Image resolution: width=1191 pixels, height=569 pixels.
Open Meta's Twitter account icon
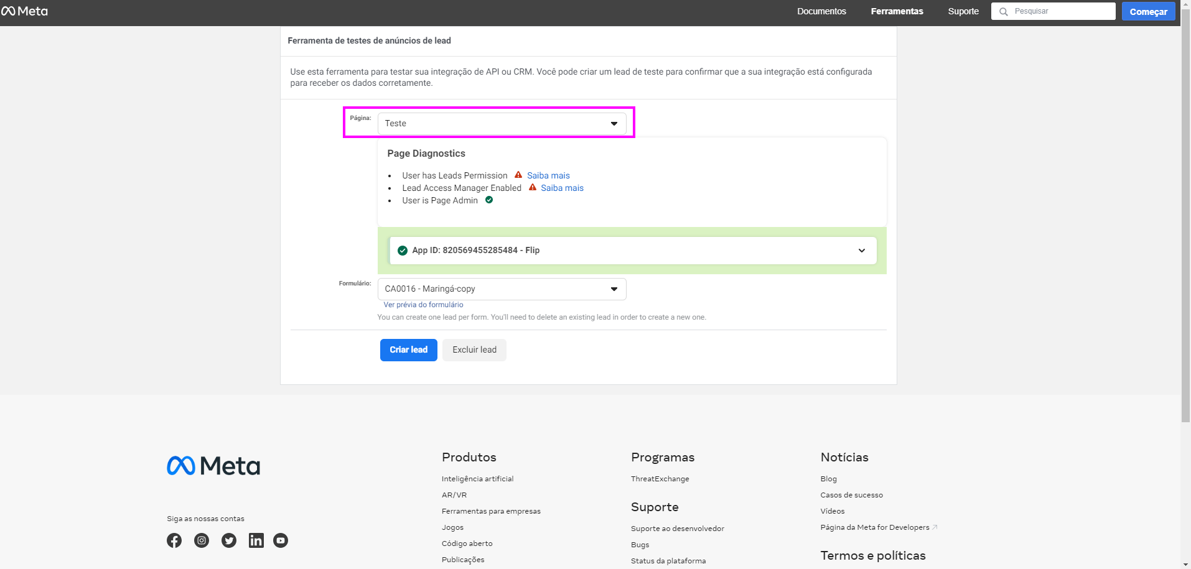pyautogui.click(x=229, y=540)
